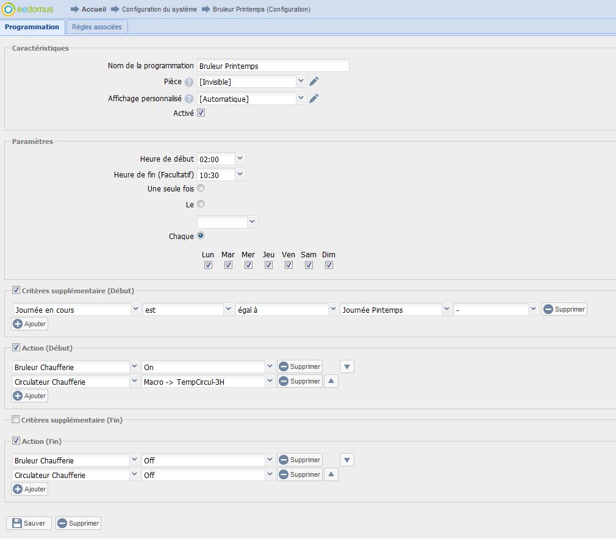Click the Sauver button

[x=29, y=523]
